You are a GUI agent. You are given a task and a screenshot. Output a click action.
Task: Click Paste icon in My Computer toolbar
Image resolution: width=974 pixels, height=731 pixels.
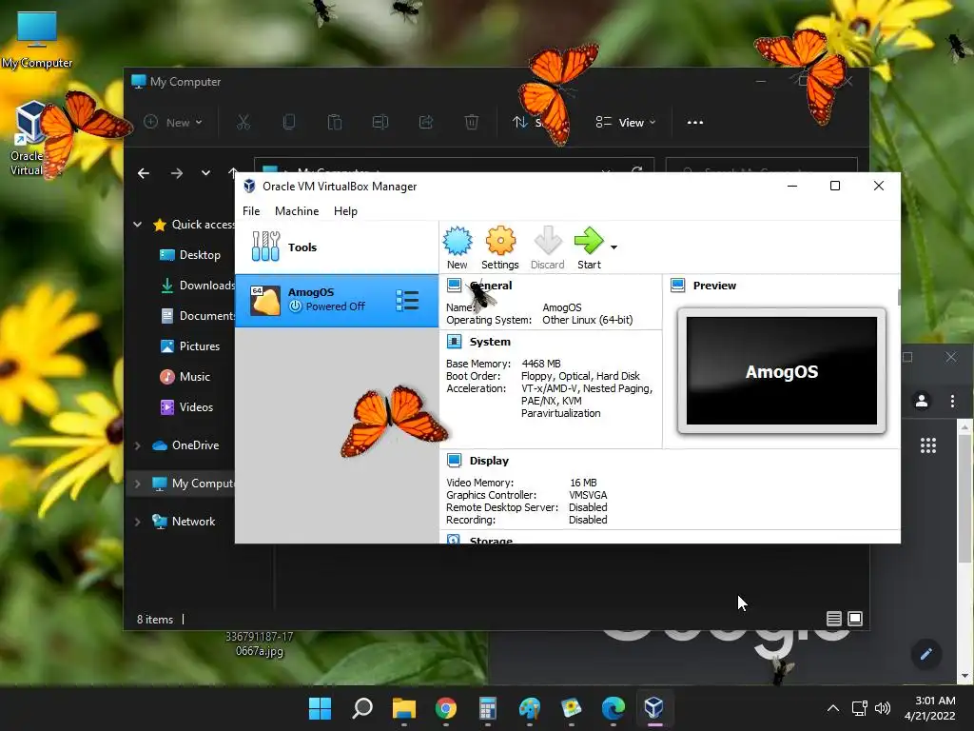335,123
